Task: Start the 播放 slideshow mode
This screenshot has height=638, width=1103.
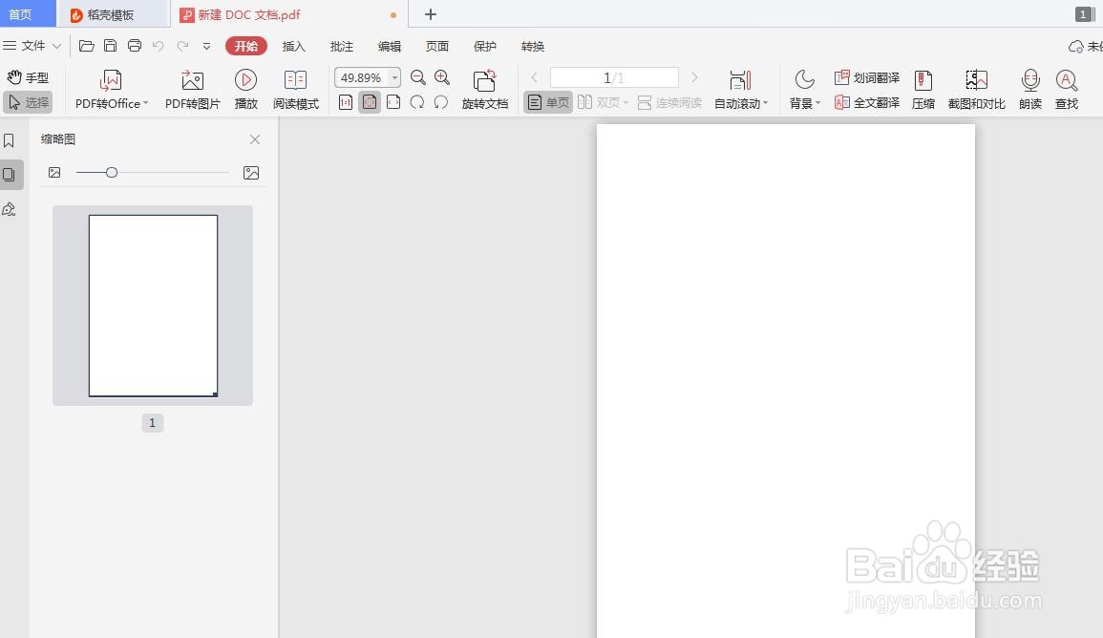Action: click(246, 88)
